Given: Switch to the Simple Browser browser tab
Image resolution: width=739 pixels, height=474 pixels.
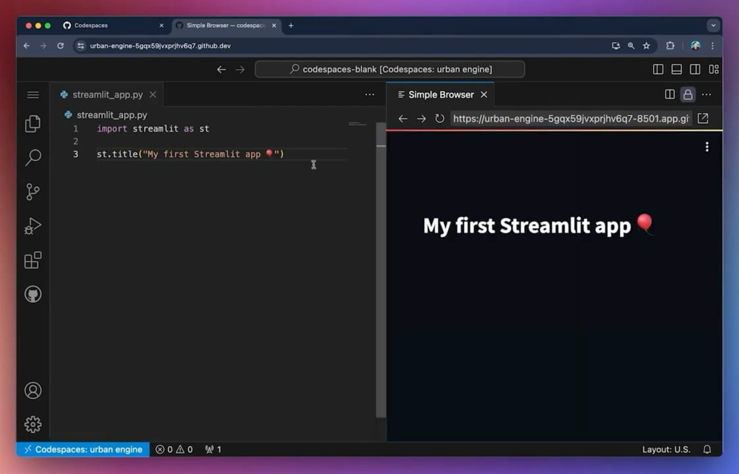Looking at the screenshot, I should coord(222,25).
